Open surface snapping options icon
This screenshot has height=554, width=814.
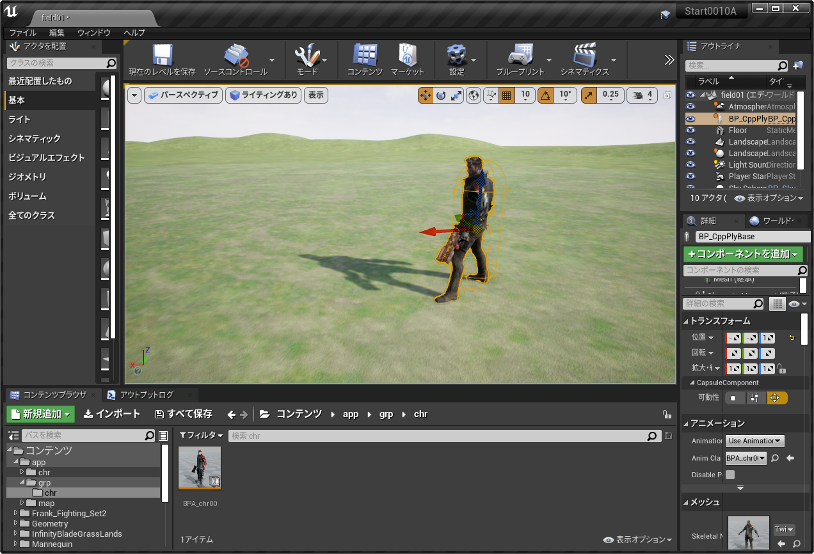click(x=491, y=95)
